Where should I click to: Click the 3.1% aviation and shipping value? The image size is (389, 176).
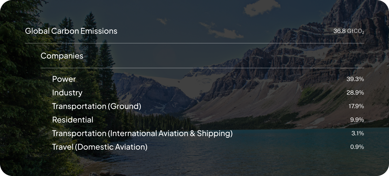pyautogui.click(x=358, y=134)
